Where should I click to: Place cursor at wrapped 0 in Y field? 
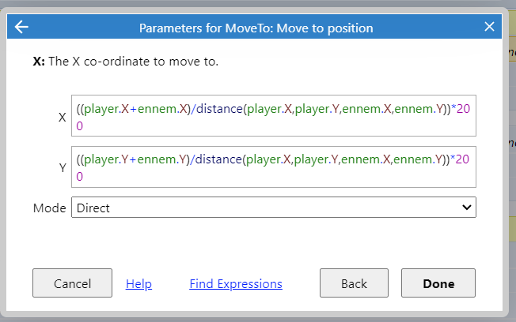(79, 177)
